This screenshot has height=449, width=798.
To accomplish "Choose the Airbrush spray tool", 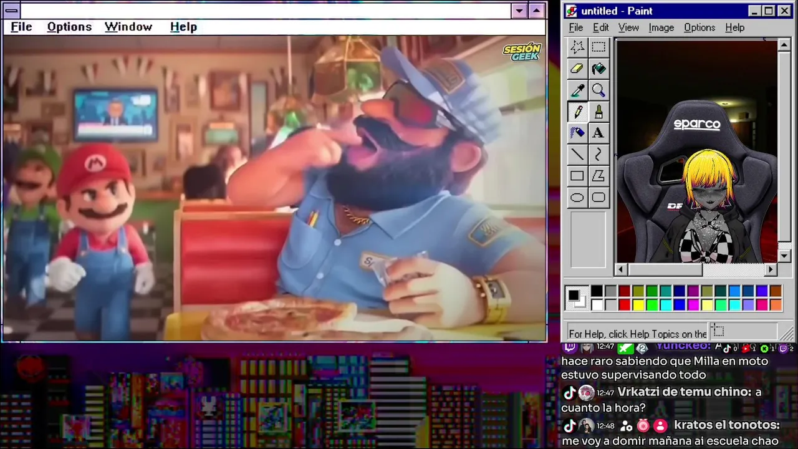I will coord(577,133).
